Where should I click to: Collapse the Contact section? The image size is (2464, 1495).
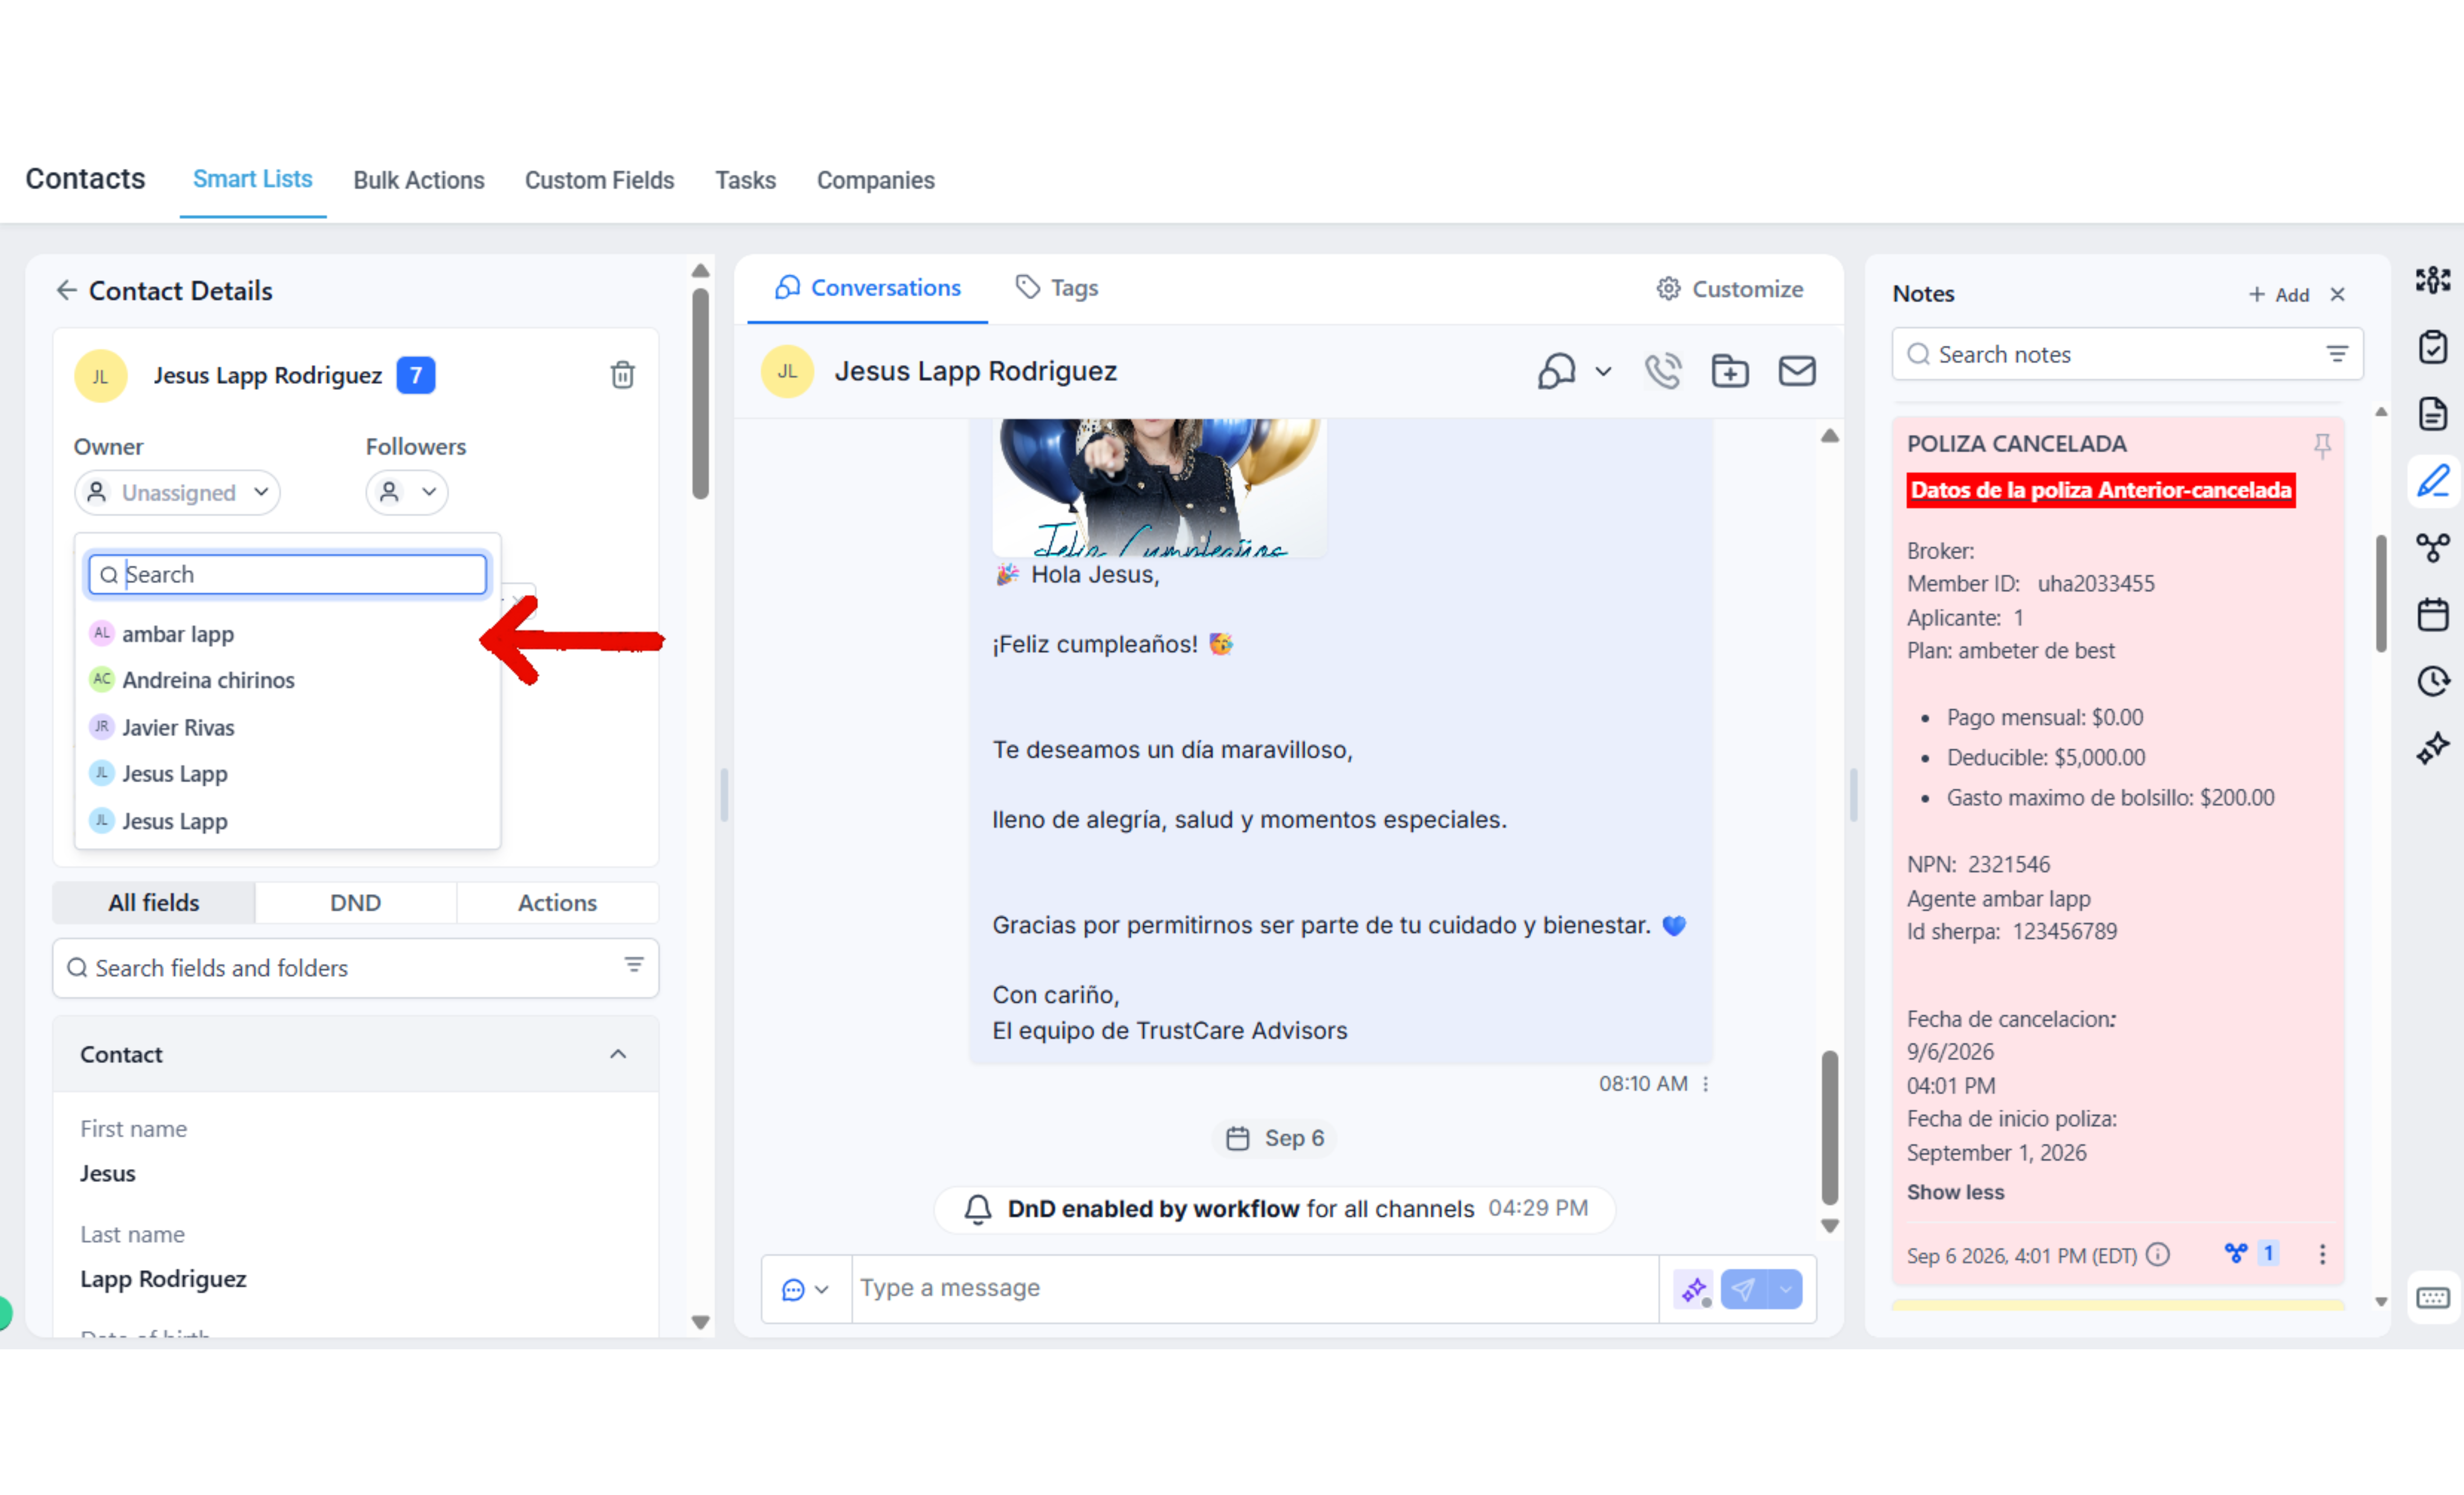618,1054
